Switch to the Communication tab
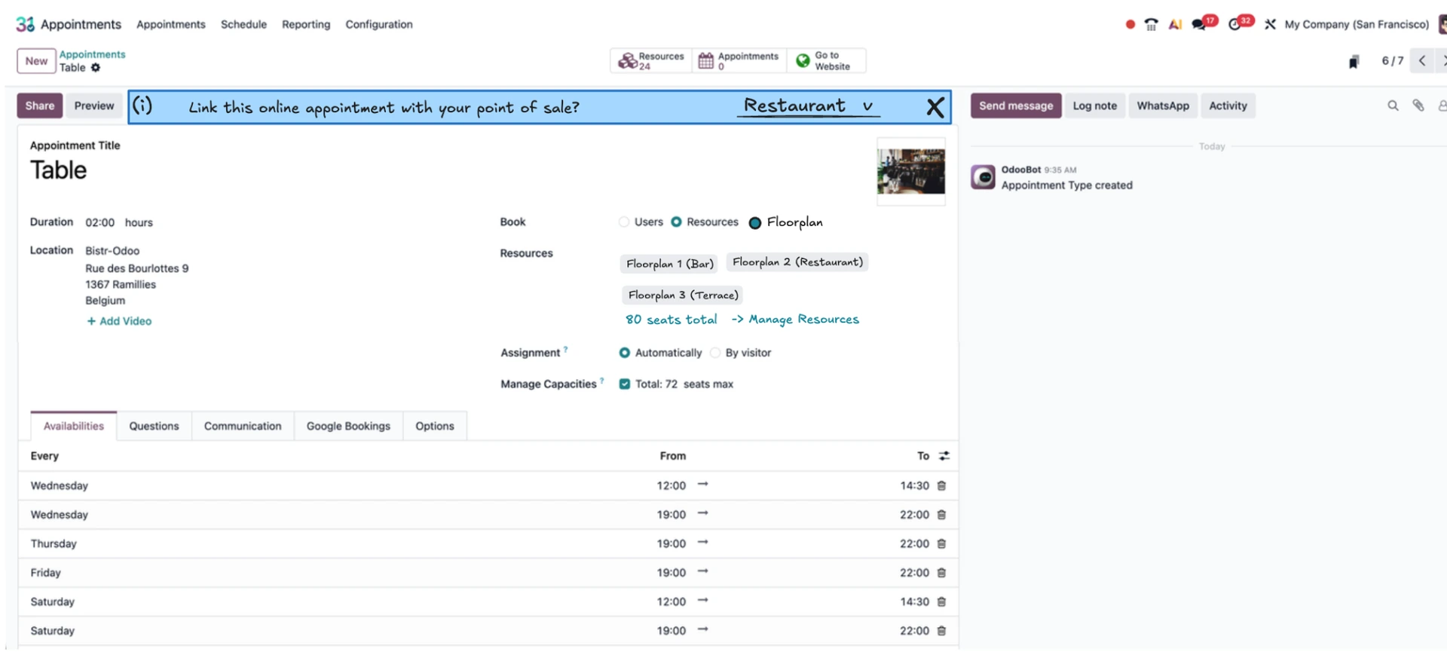 243,427
